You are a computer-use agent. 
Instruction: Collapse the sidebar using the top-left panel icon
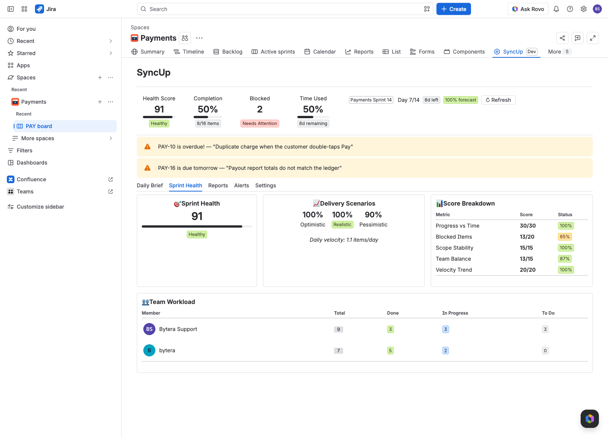pos(11,9)
